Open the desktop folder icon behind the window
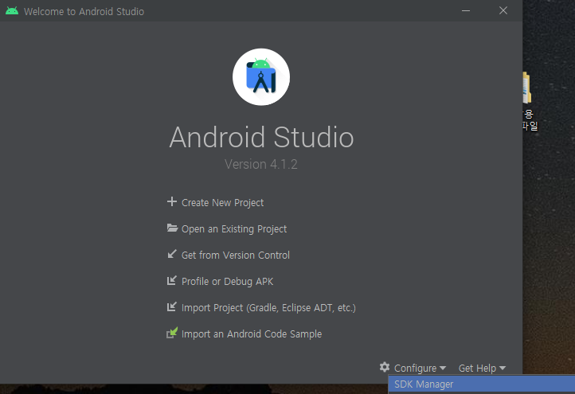This screenshot has width=575, height=394. pyautogui.click(x=527, y=88)
